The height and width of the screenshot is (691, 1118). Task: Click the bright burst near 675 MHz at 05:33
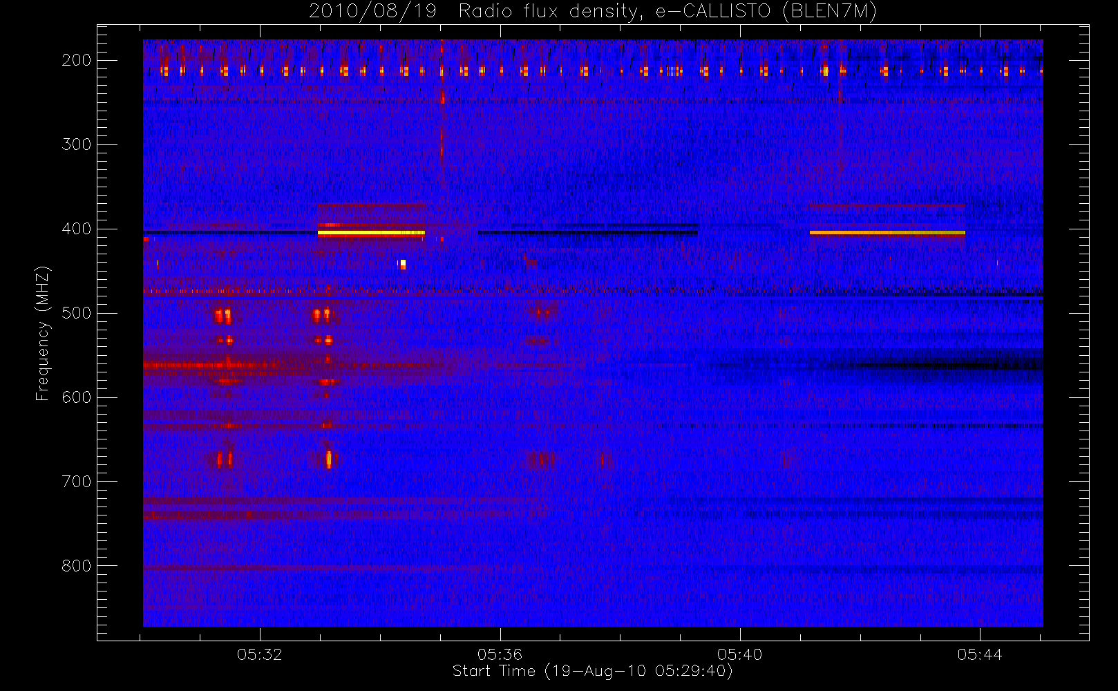pyautogui.click(x=329, y=460)
